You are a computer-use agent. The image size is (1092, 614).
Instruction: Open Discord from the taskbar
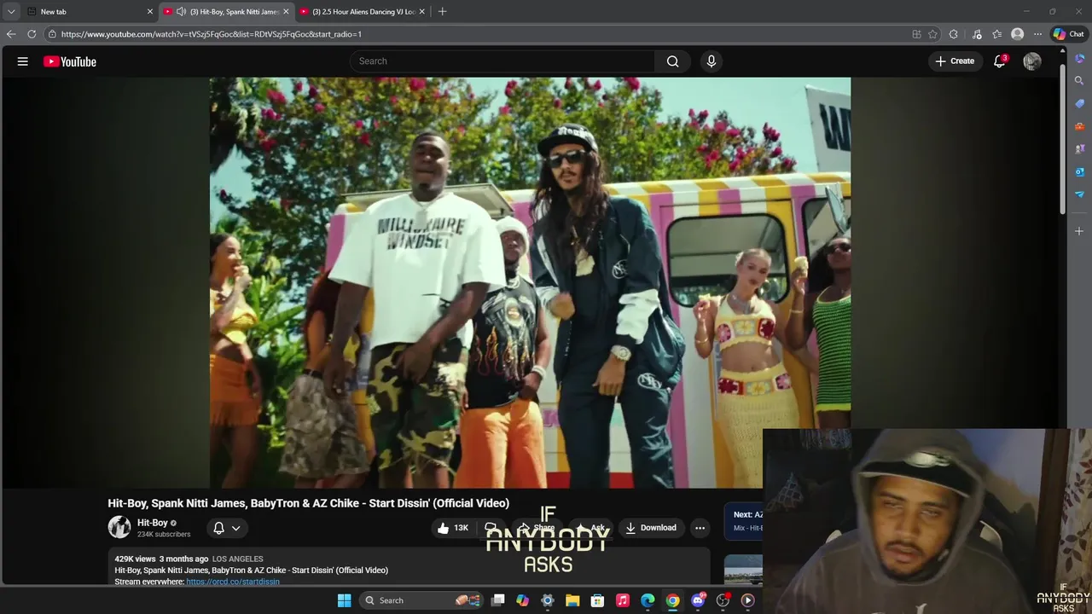698,600
